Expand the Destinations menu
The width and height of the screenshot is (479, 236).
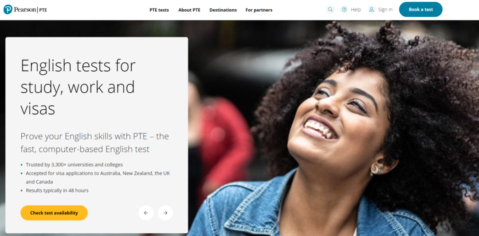223,10
